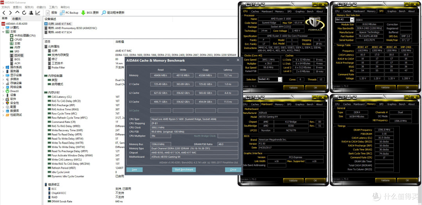Screen dimensions: 422x205
Task: Click the 操作系统 Windows logo icon
Action: point(7,67)
